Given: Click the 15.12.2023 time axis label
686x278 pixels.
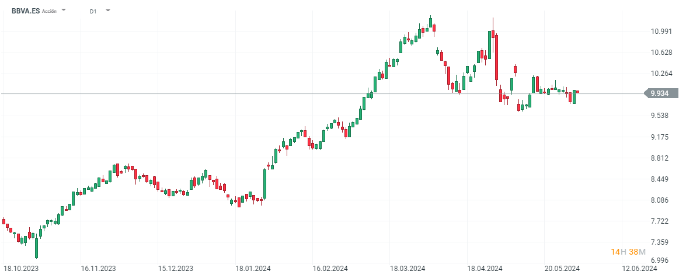Looking at the screenshot, I should tap(176, 269).
